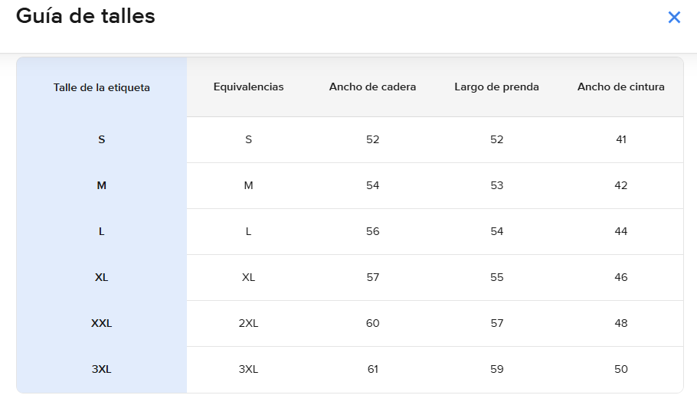Click the Equivalencias column header

[248, 87]
